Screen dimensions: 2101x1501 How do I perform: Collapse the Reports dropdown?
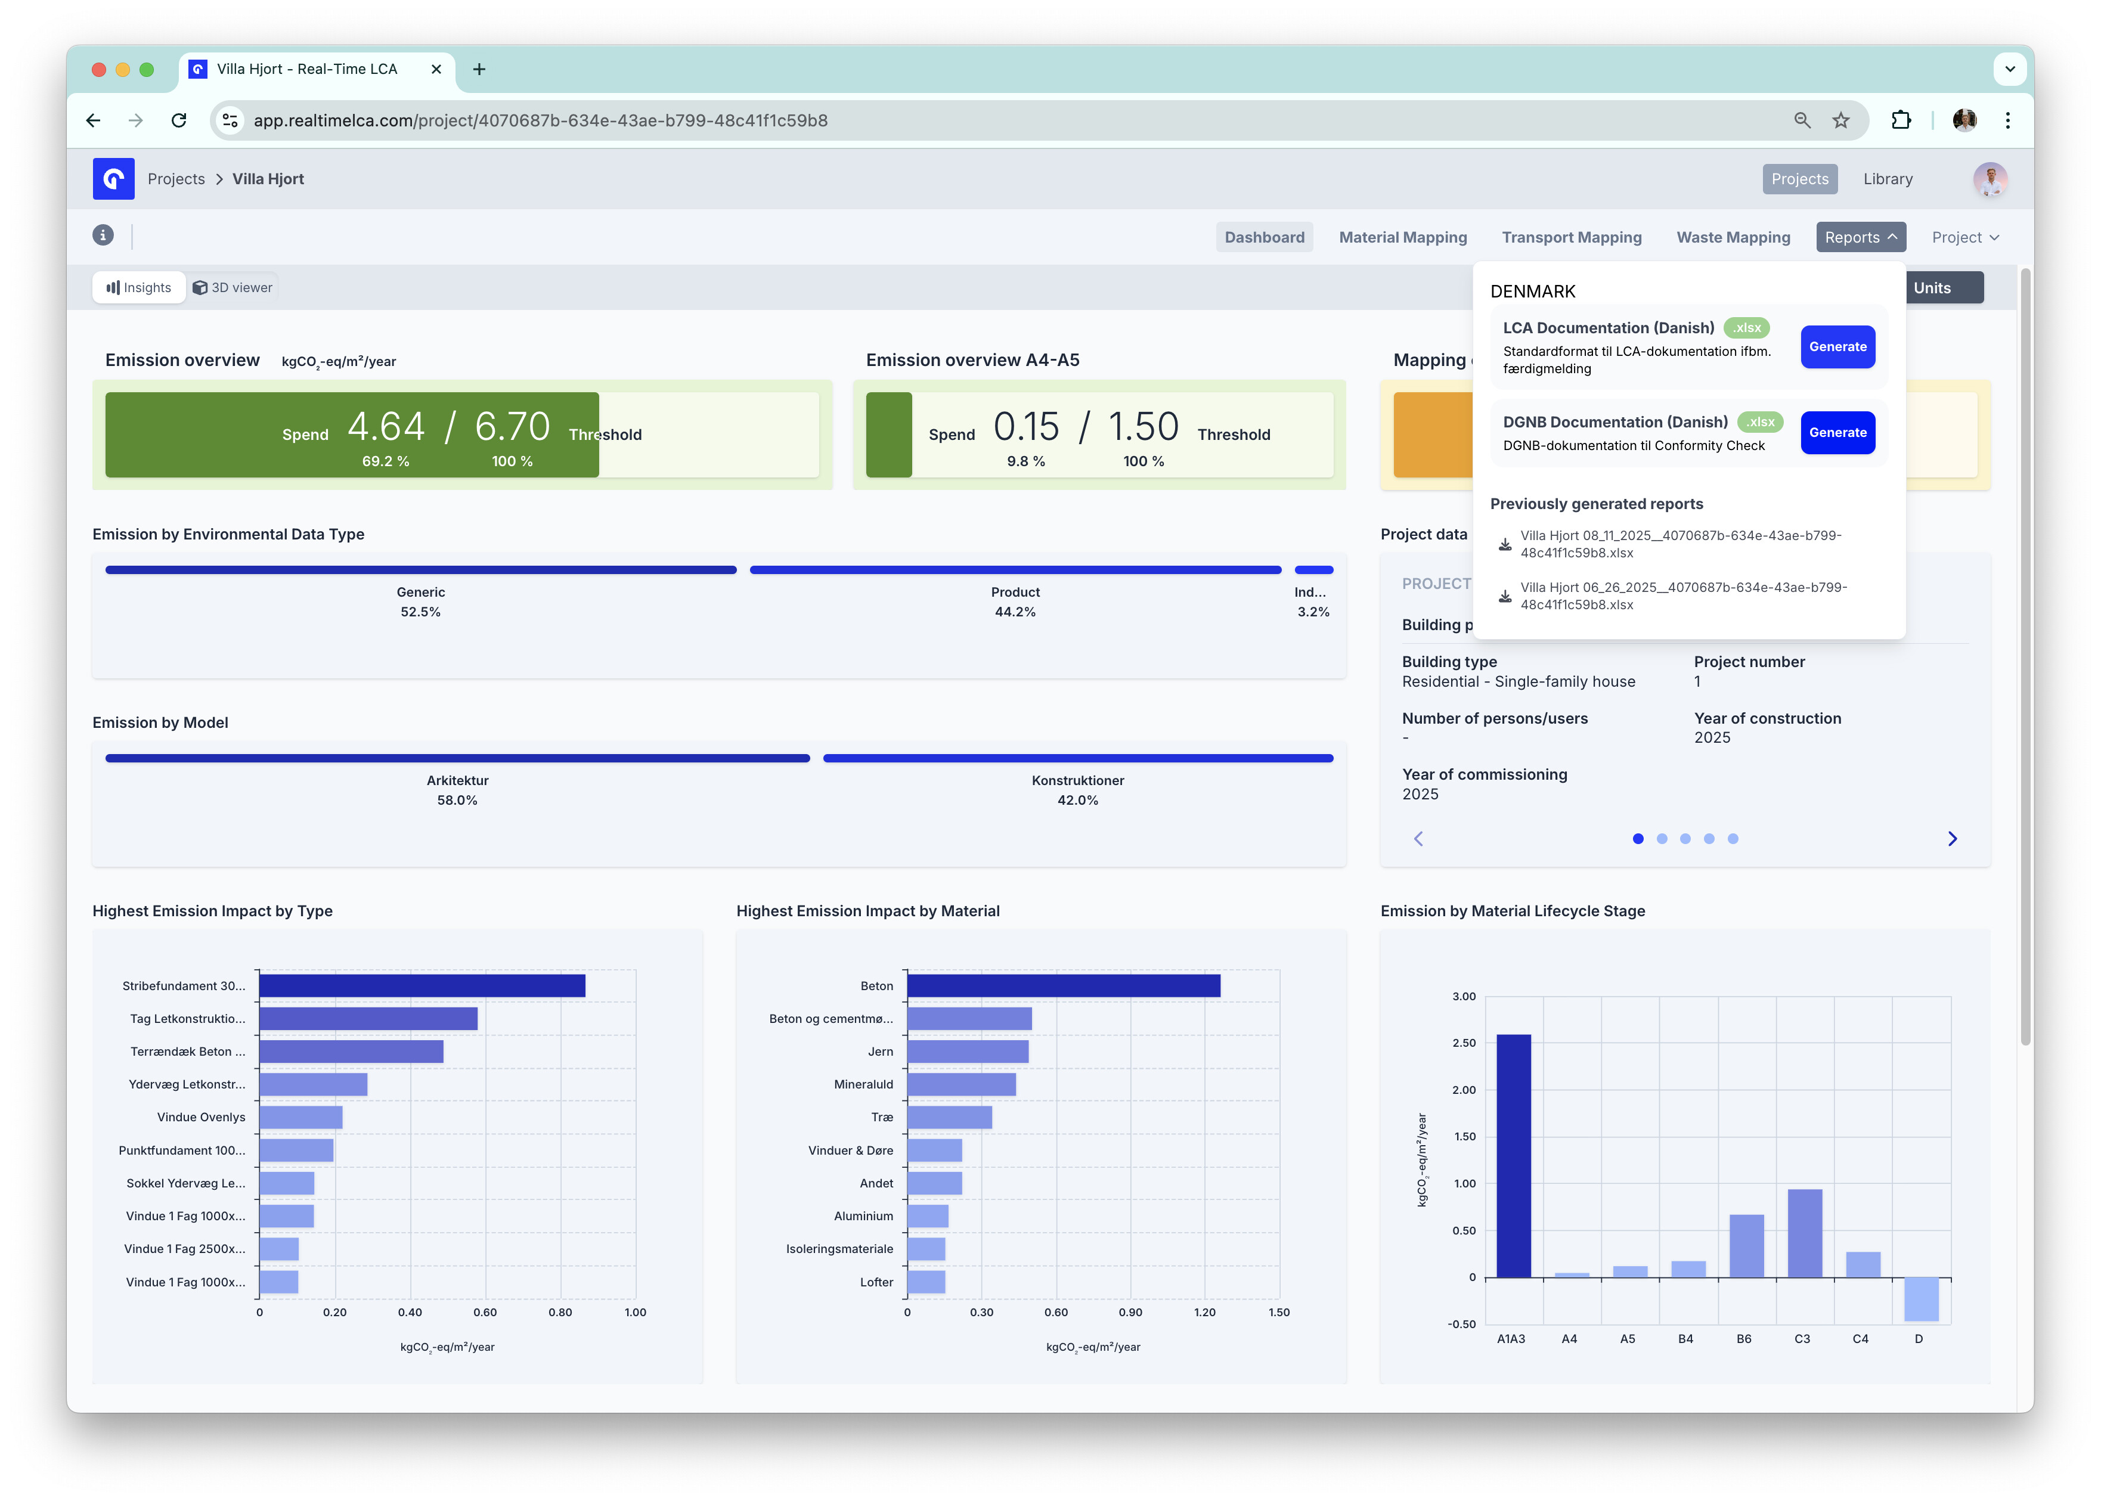tap(1860, 237)
